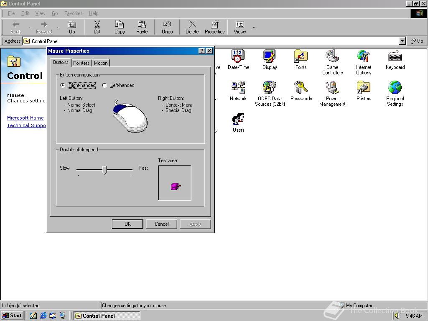The width and height of the screenshot is (428, 321).
Task: Open ODBC Data Sources (32bit) icon
Action: 270,94
